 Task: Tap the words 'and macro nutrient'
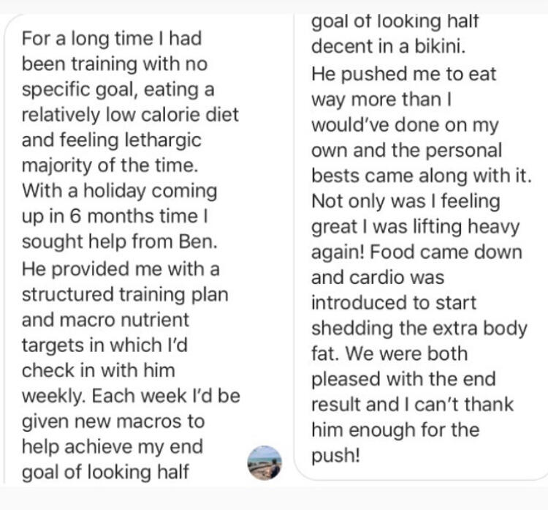[105, 320]
